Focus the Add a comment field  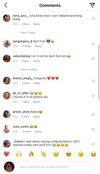56,167
